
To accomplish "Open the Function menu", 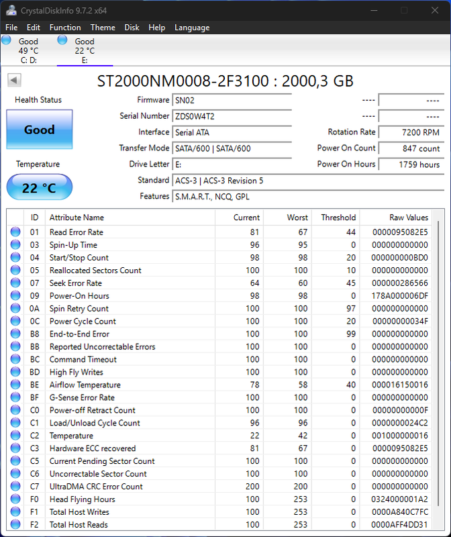I will pyautogui.click(x=65, y=28).
